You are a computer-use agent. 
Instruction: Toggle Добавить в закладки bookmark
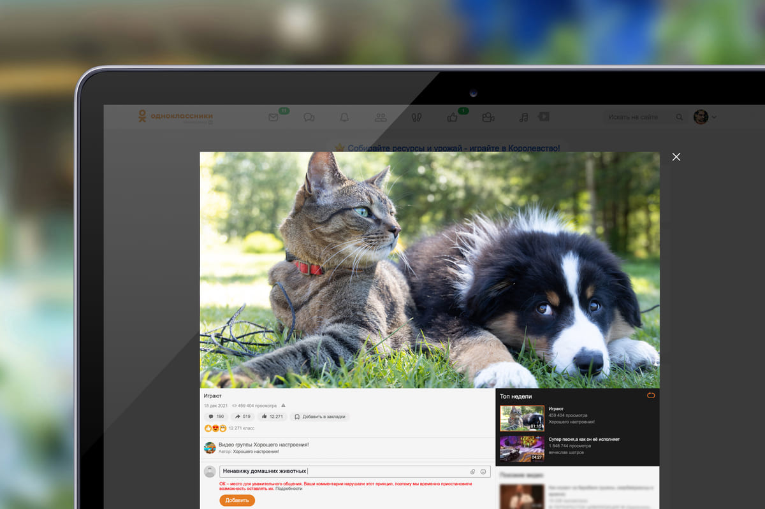320,417
